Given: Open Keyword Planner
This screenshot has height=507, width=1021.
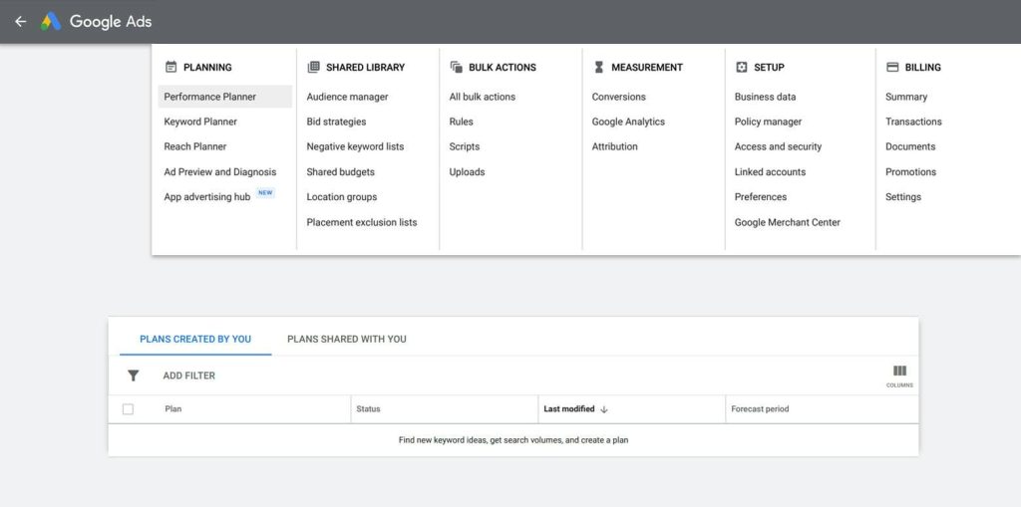Looking at the screenshot, I should [x=200, y=122].
